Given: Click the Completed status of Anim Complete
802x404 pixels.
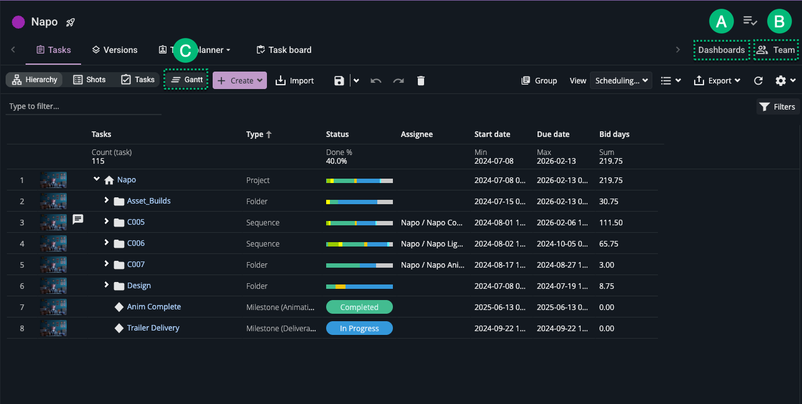Looking at the screenshot, I should click(x=359, y=307).
